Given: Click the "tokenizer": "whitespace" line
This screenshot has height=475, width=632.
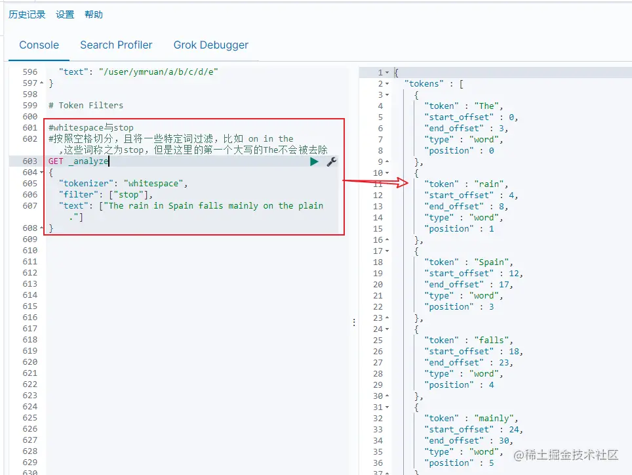Looking at the screenshot, I should click(123, 184).
